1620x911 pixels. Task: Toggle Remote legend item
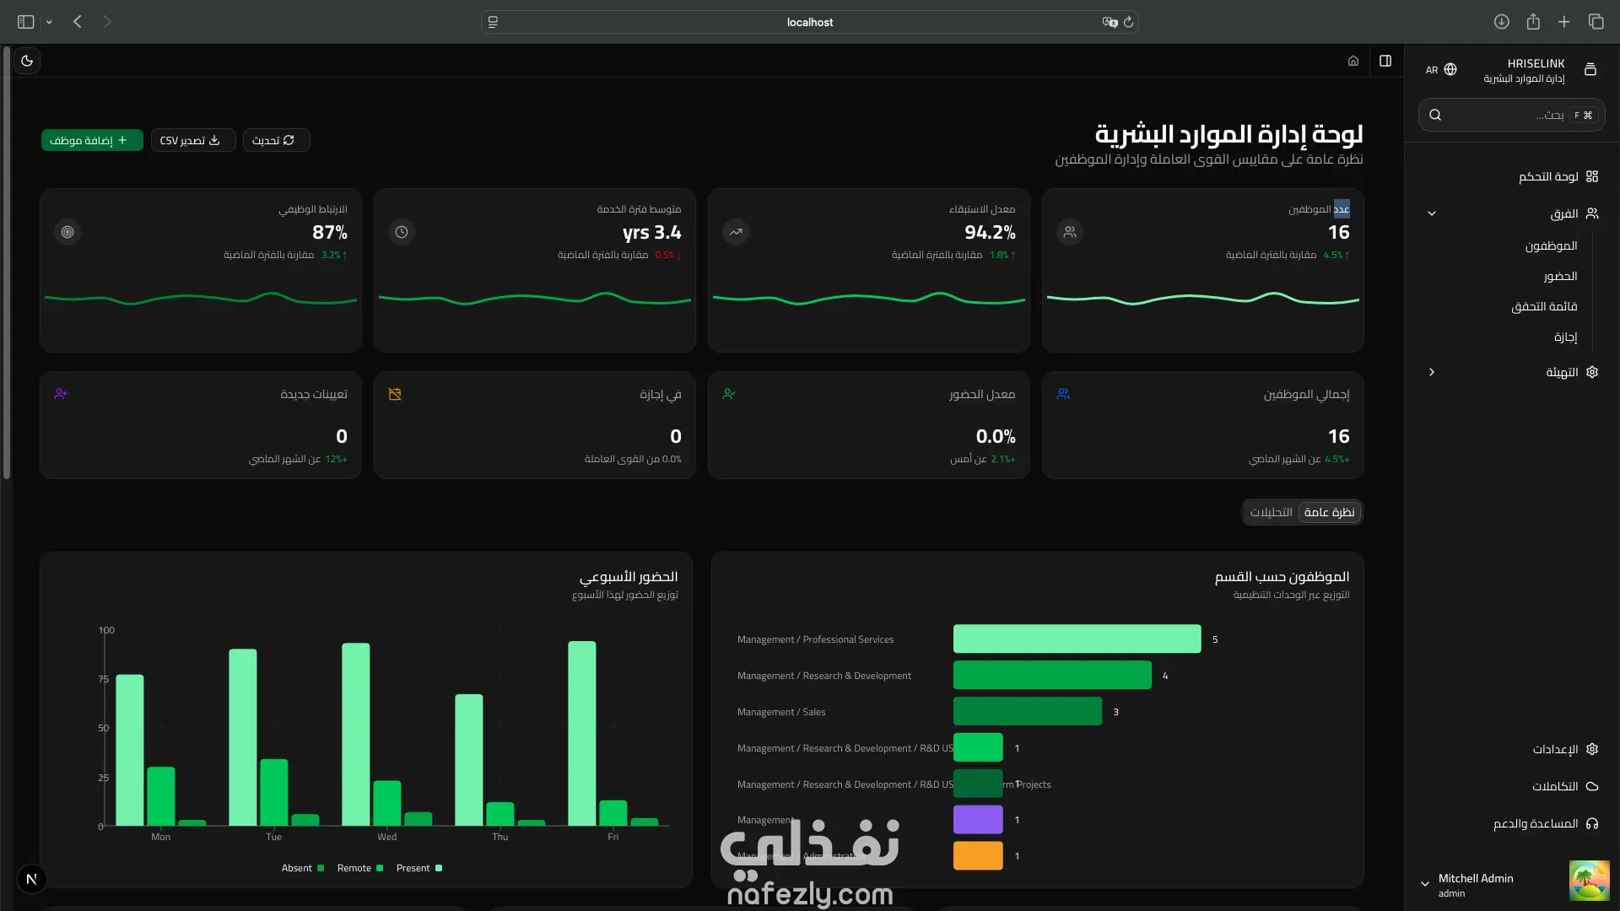coord(360,868)
